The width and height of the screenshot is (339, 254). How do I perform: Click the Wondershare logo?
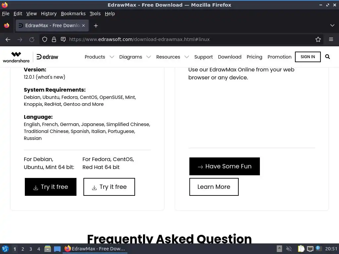click(16, 57)
